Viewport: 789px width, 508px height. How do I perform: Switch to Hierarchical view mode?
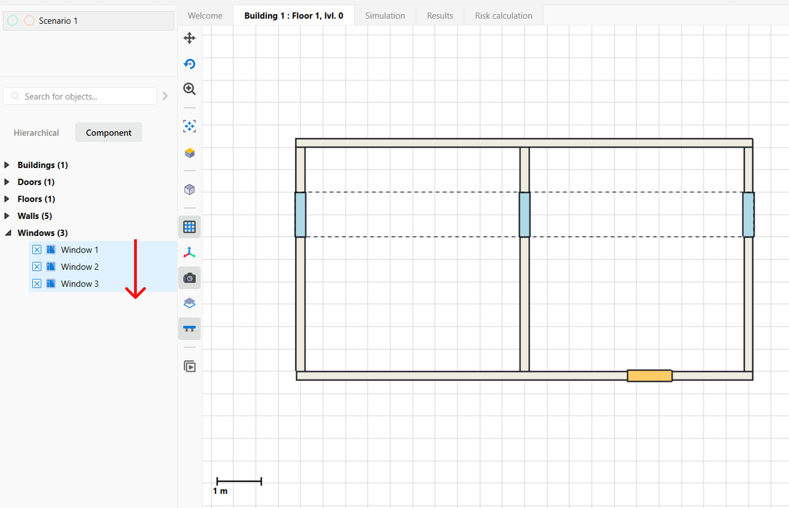tap(36, 132)
